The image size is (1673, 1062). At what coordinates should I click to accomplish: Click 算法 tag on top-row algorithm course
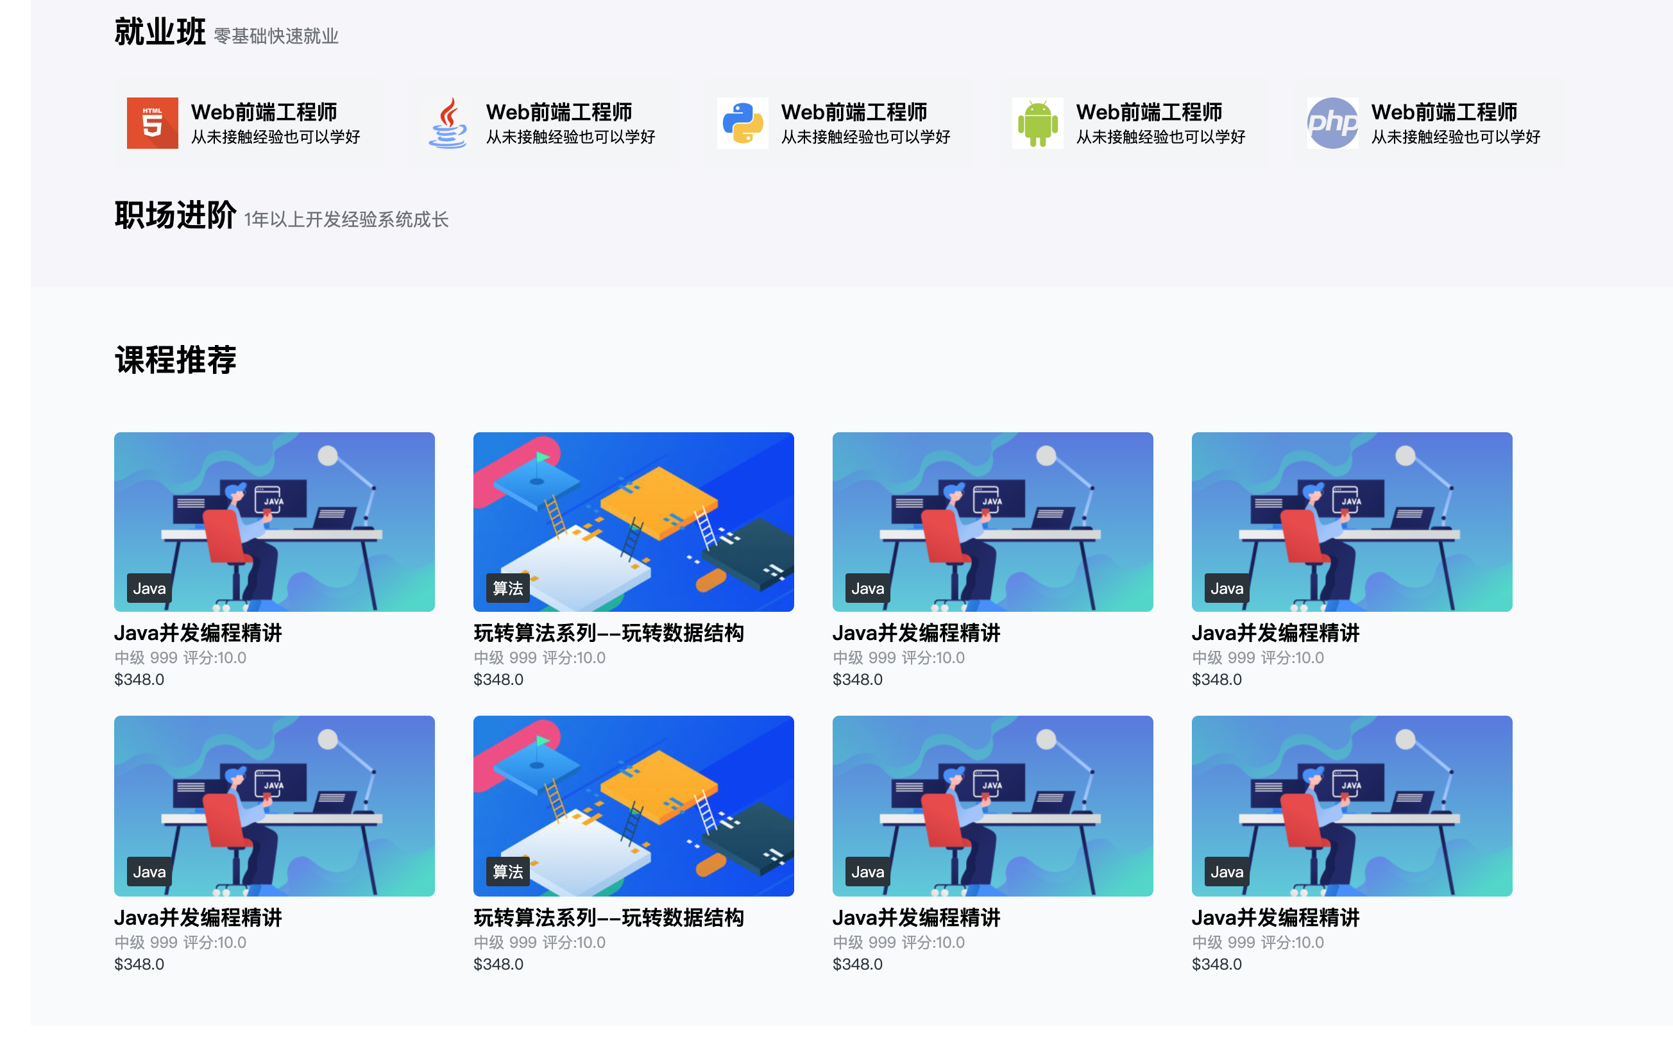(508, 588)
